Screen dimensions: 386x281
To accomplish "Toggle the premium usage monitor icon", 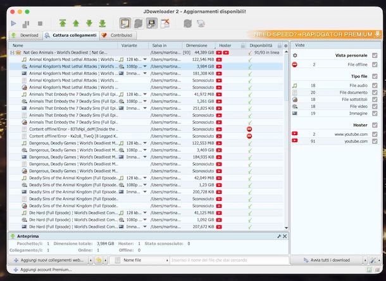I will click(152, 23).
